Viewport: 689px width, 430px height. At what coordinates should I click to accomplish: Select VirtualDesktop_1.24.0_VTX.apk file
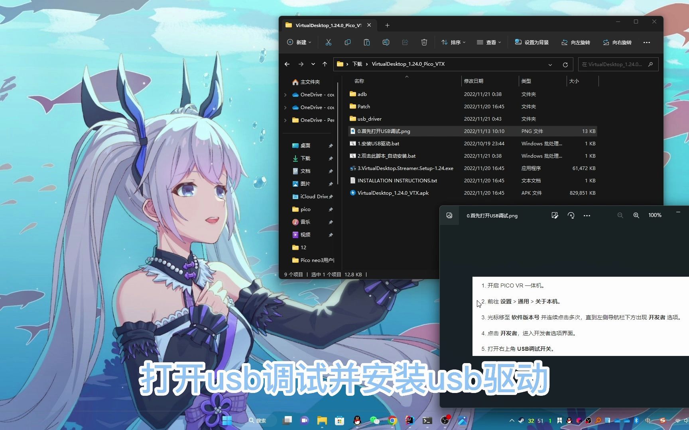472,193
